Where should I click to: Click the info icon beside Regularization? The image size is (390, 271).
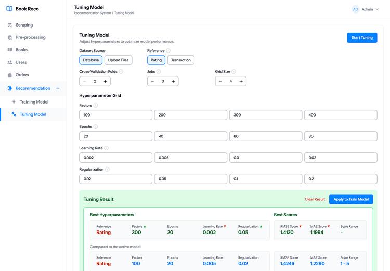pos(107,169)
